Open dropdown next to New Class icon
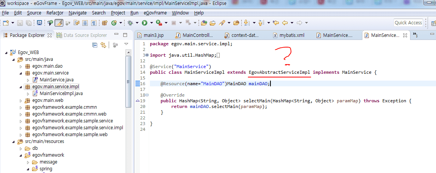This screenshot has height=173, width=436. (121, 23)
